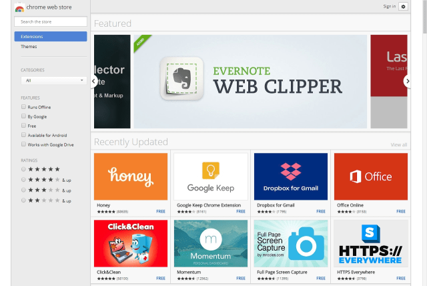
Task: Click the Click&Clean title text
Action: point(109,272)
